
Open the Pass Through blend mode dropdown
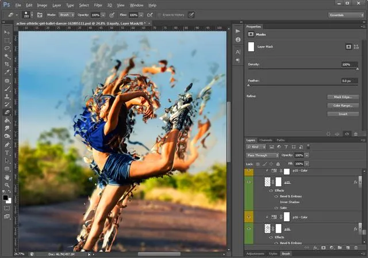tap(262, 155)
